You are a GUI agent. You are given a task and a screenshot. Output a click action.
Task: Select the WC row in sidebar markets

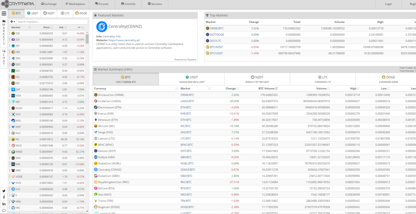tap(47, 139)
